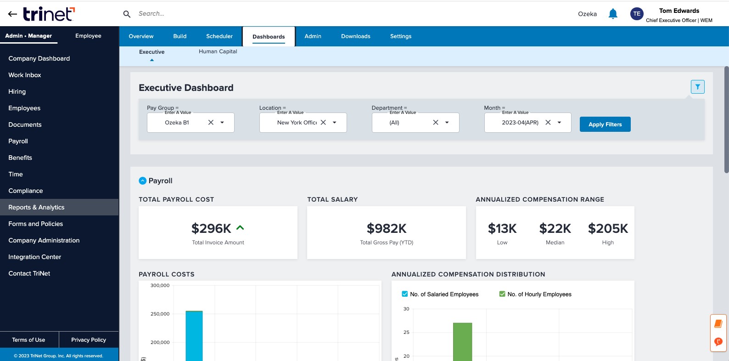Screen dimensions: 729x361
Task: Select the Executive sub-tab
Action: point(152,52)
